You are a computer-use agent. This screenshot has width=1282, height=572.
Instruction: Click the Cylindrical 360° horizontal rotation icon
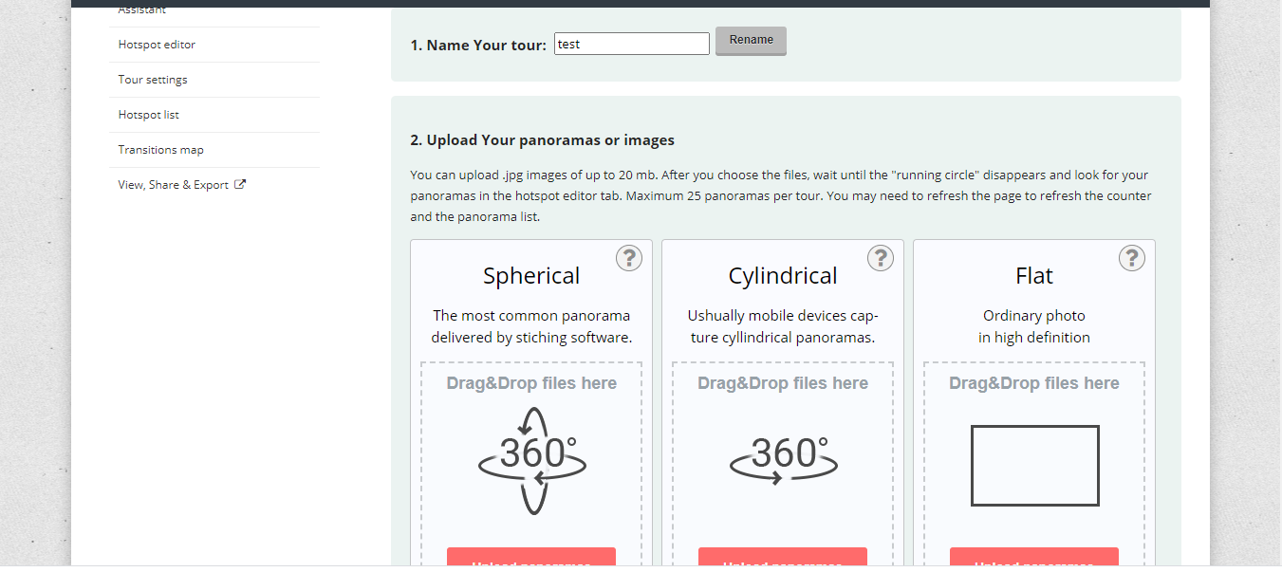[x=783, y=460]
